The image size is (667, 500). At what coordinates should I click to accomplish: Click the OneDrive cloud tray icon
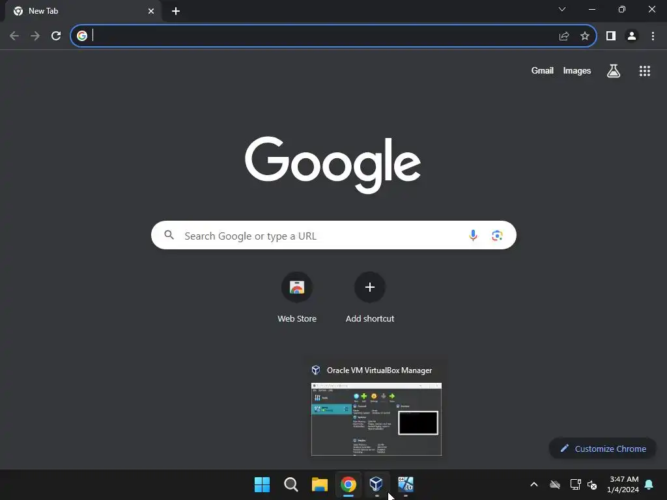555,484
